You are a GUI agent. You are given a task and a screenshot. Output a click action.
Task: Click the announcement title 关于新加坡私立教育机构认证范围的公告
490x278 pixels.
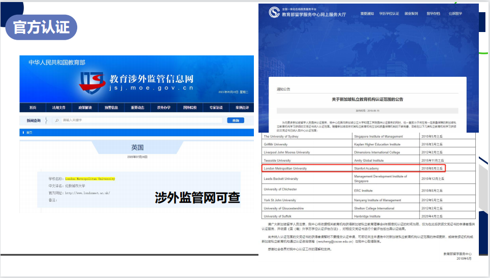pos(368,100)
